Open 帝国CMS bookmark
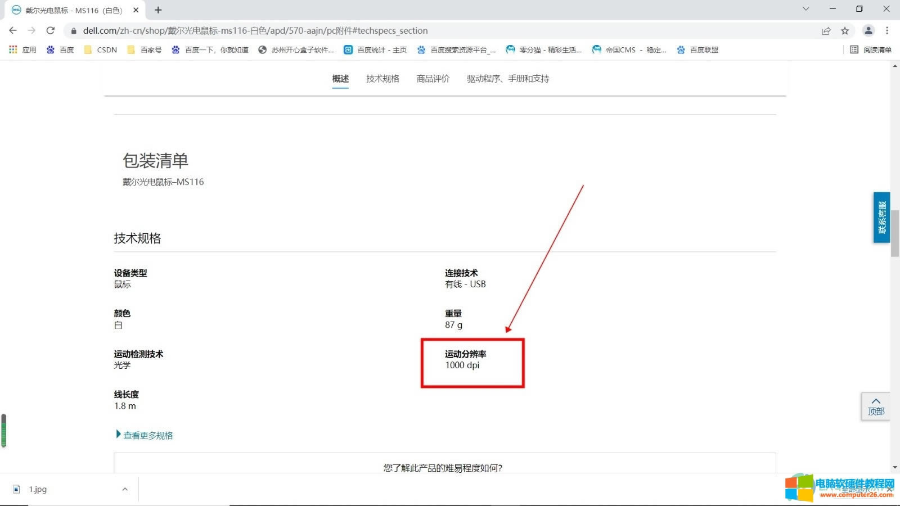This screenshot has height=506, width=900. (629, 49)
